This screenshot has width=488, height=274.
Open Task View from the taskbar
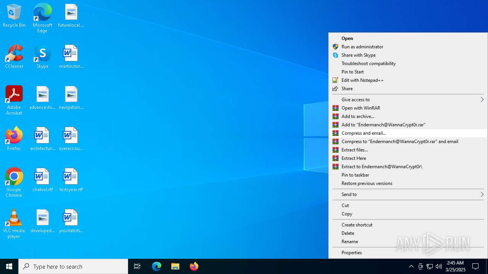point(137,266)
